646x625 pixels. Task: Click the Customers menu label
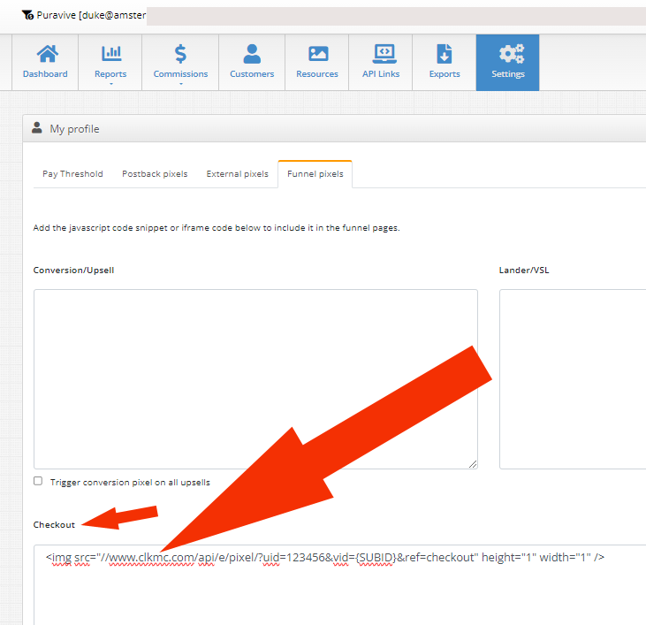252,73
